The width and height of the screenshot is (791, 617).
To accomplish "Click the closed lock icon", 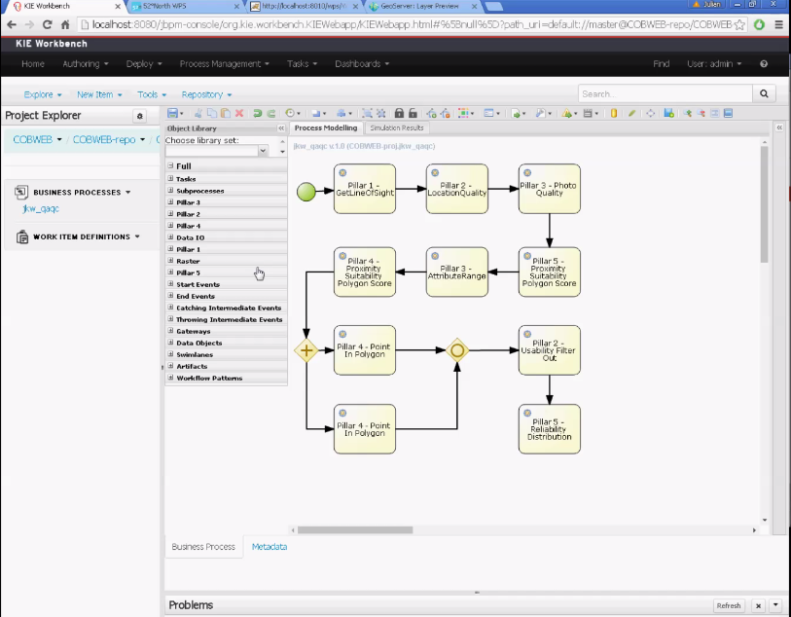I will (x=399, y=113).
